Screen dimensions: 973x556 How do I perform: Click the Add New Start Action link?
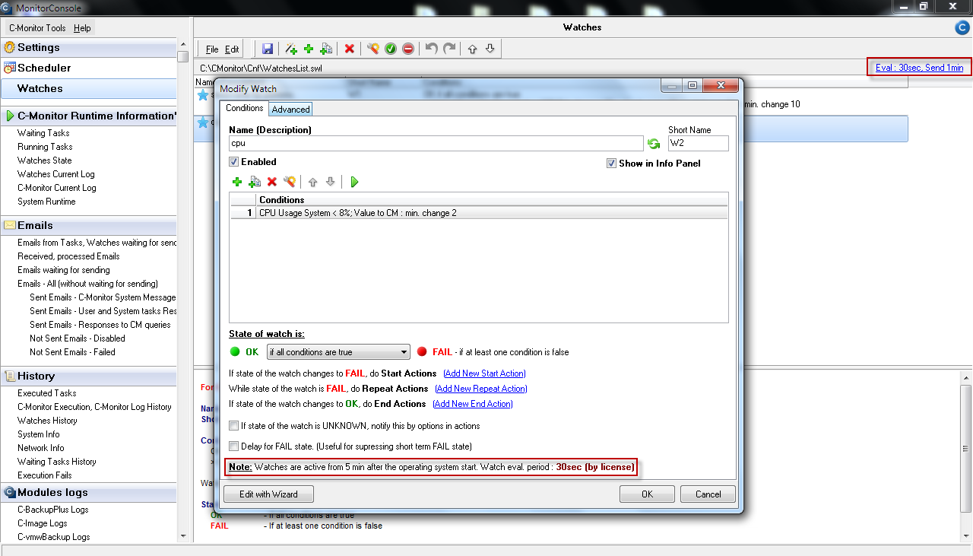point(484,373)
